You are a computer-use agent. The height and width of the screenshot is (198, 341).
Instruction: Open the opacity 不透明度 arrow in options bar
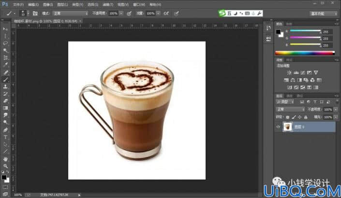121,14
